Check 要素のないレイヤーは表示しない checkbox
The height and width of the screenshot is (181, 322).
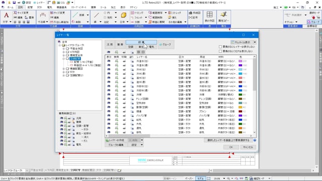pyautogui.click(x=220, y=47)
